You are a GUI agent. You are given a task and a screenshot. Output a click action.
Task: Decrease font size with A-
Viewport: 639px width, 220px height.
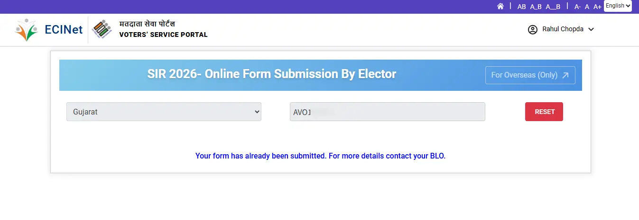pyautogui.click(x=577, y=7)
